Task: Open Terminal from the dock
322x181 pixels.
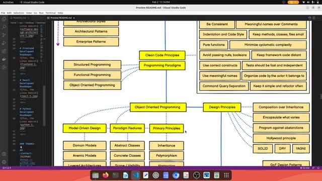Action: click(116, 175)
